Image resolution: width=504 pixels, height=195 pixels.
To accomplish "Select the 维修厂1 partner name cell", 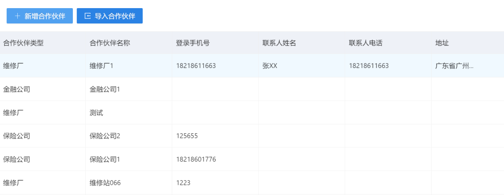I will coord(101,66).
